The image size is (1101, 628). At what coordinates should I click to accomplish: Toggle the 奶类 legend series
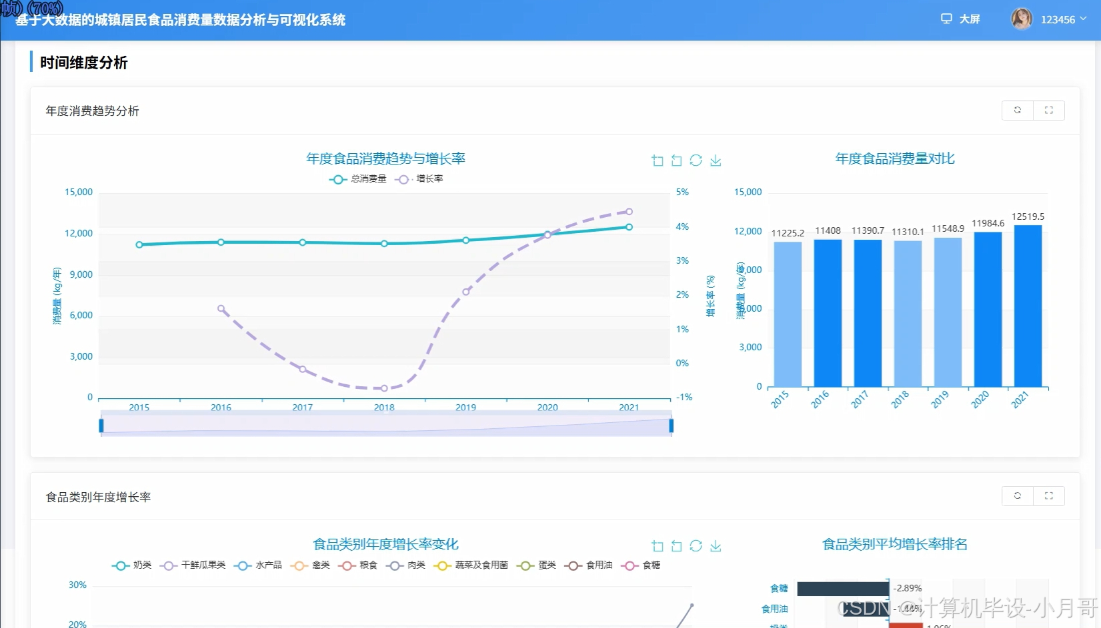[x=132, y=565]
